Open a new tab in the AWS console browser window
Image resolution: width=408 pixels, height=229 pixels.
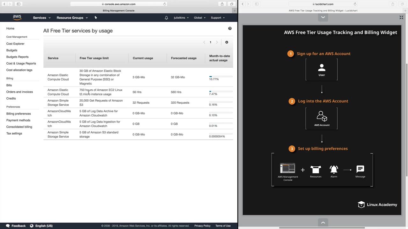(235, 10)
